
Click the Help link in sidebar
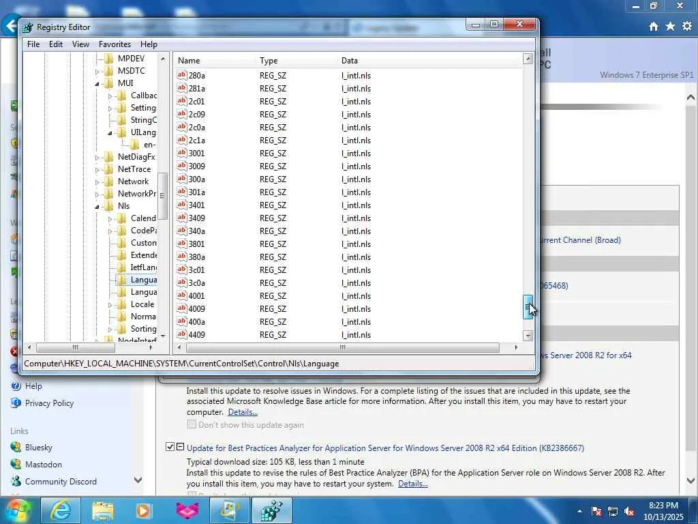(x=33, y=386)
